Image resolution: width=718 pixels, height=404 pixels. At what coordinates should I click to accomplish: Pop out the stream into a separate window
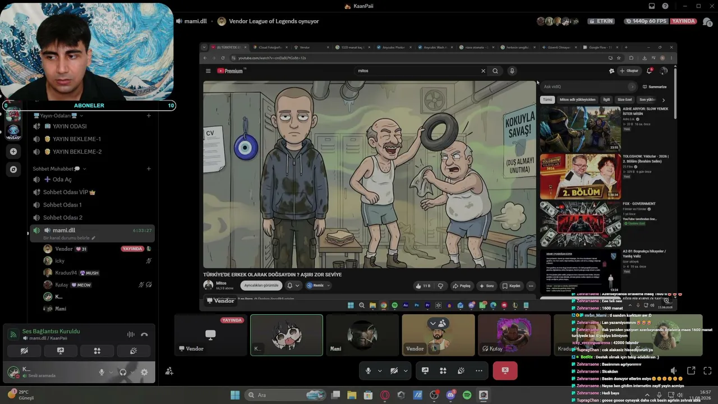691,371
